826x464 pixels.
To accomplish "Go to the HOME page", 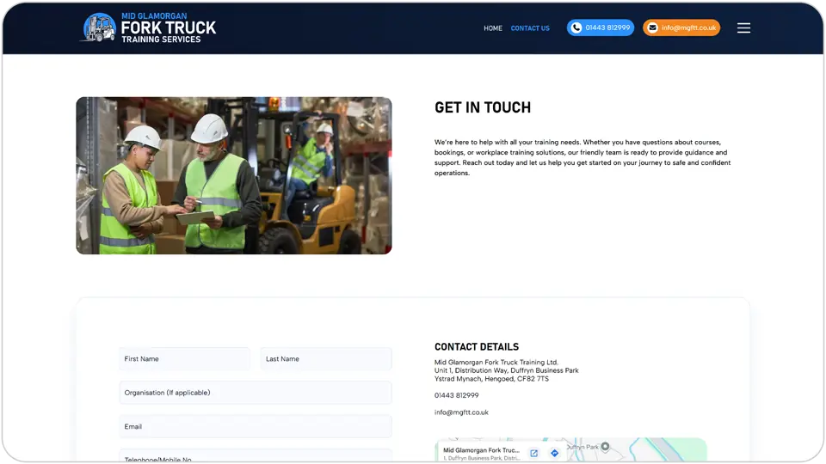I will (492, 28).
